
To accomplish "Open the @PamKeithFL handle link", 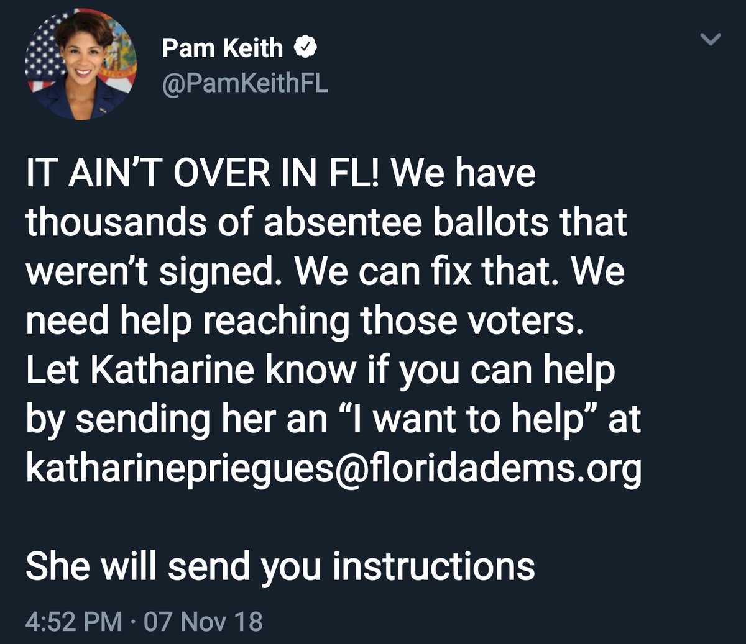I will pyautogui.click(x=244, y=83).
